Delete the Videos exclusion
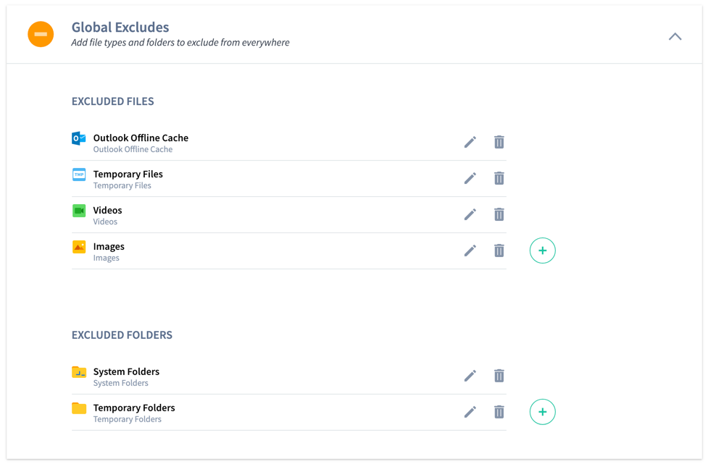 tap(499, 214)
